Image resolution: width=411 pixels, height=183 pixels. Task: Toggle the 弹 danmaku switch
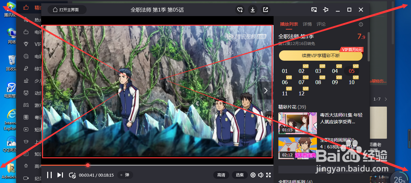click(x=125, y=175)
